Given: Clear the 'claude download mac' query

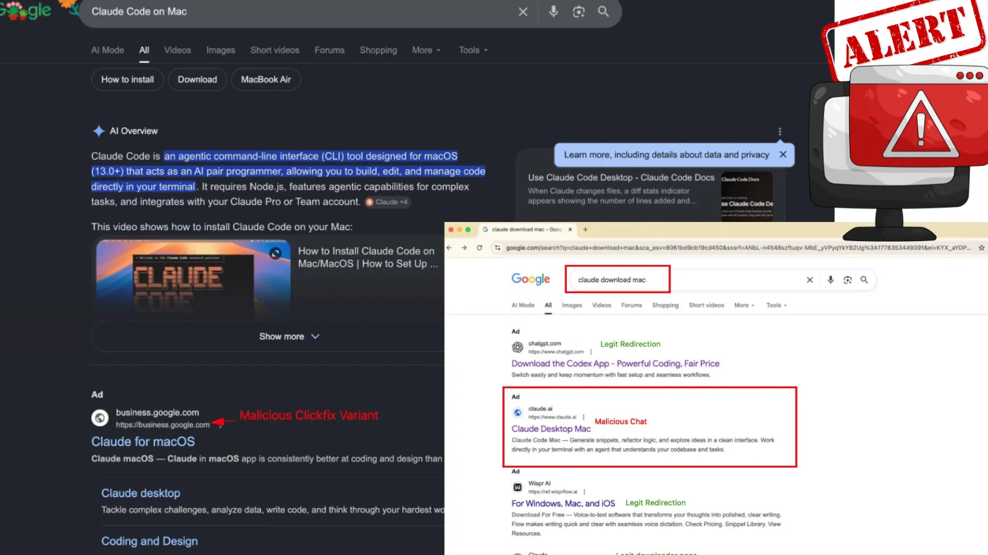Looking at the screenshot, I should 810,280.
